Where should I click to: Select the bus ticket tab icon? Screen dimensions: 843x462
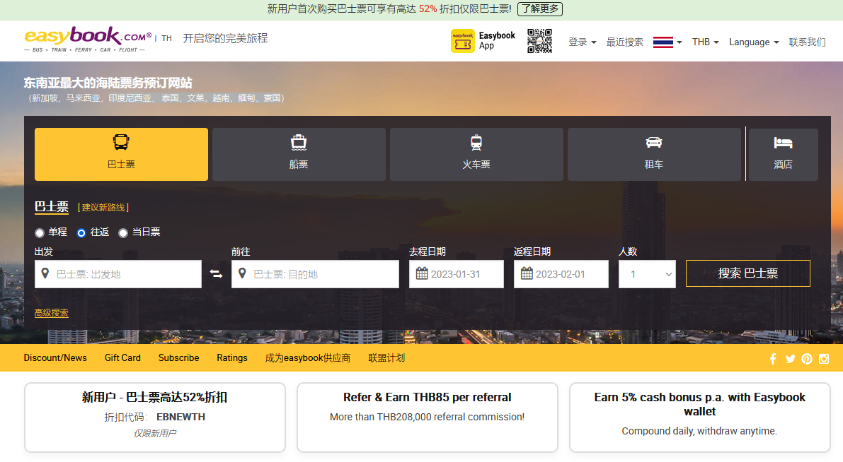(120, 142)
